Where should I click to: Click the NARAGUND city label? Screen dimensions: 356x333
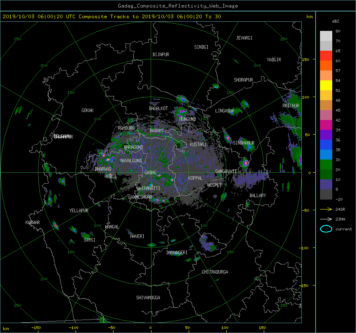click(134, 147)
